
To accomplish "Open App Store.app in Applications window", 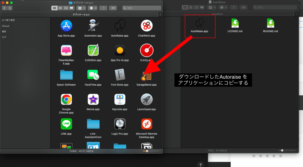I will pos(66,26).
